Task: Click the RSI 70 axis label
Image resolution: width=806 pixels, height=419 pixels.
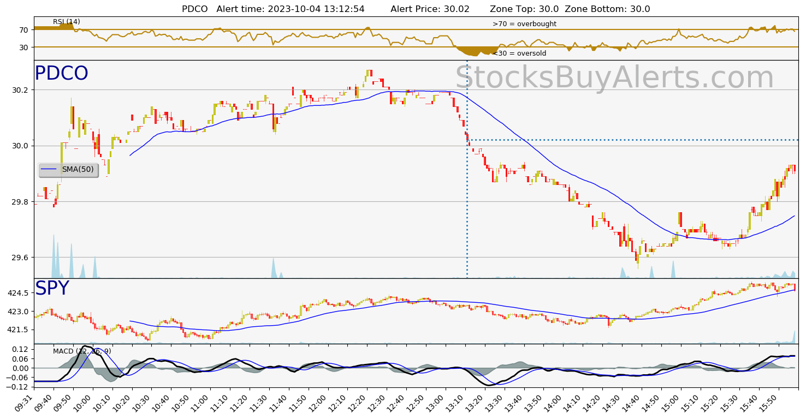Action: click(24, 30)
